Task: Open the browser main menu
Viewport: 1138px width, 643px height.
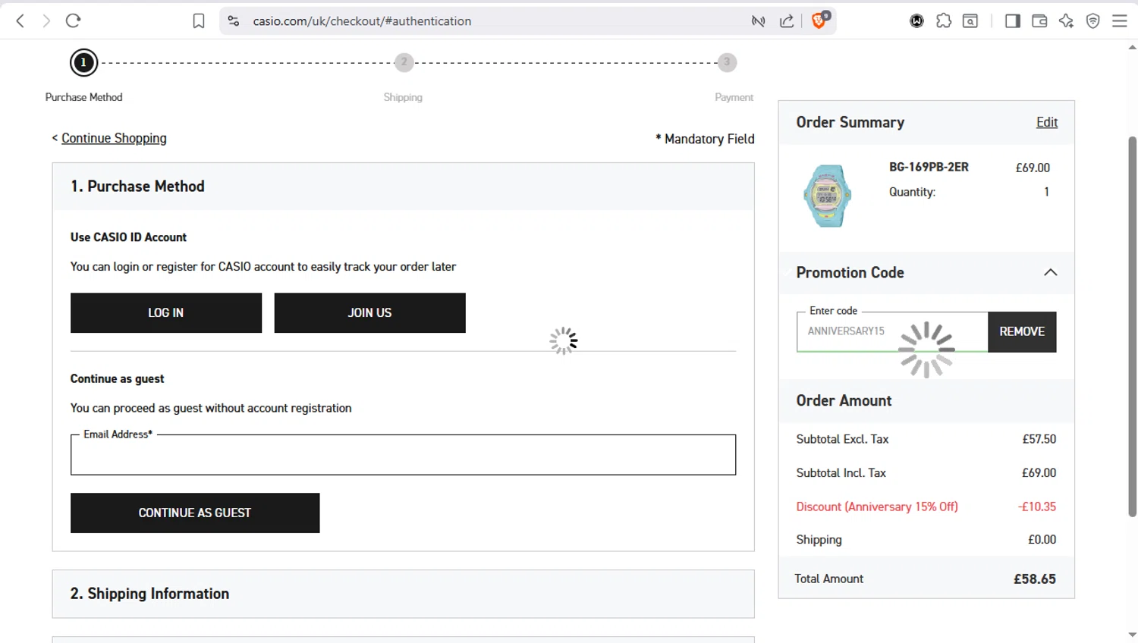Action: click(1120, 21)
